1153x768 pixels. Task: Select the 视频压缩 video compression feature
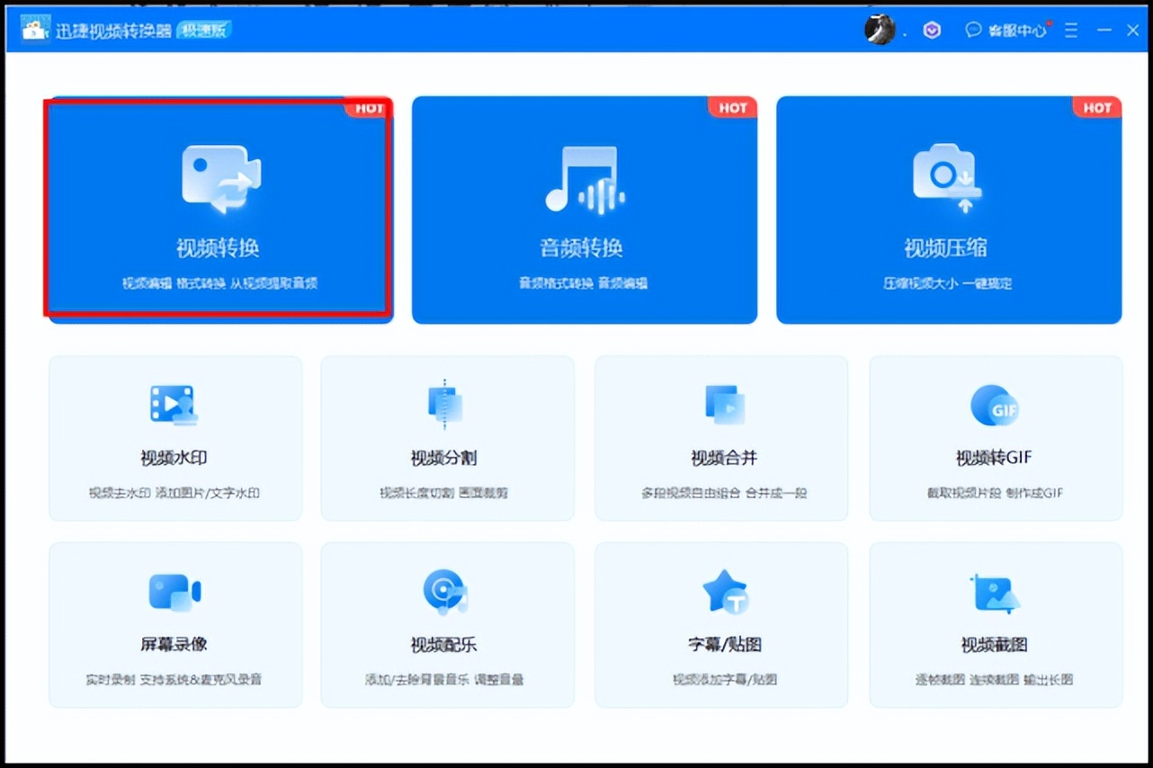point(948,209)
